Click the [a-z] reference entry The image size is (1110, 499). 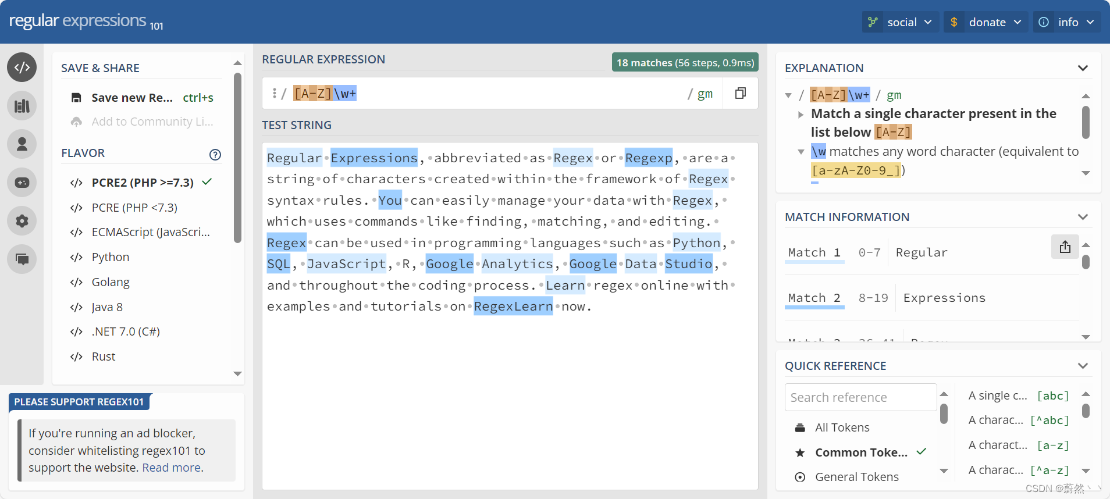click(1019, 445)
